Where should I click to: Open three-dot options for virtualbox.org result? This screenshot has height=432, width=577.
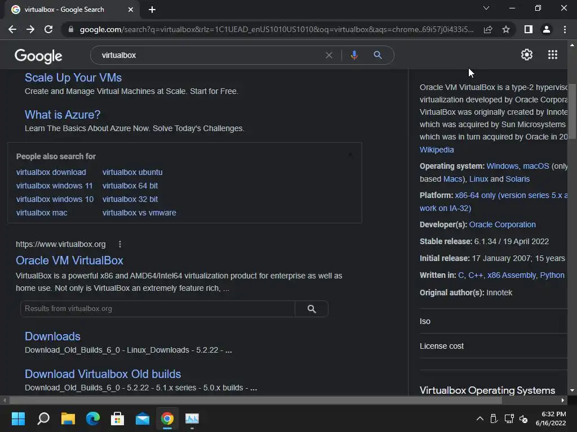tap(120, 244)
